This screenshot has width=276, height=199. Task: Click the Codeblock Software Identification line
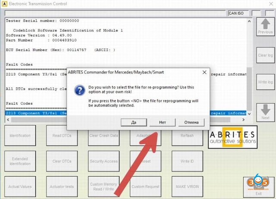[68, 30]
